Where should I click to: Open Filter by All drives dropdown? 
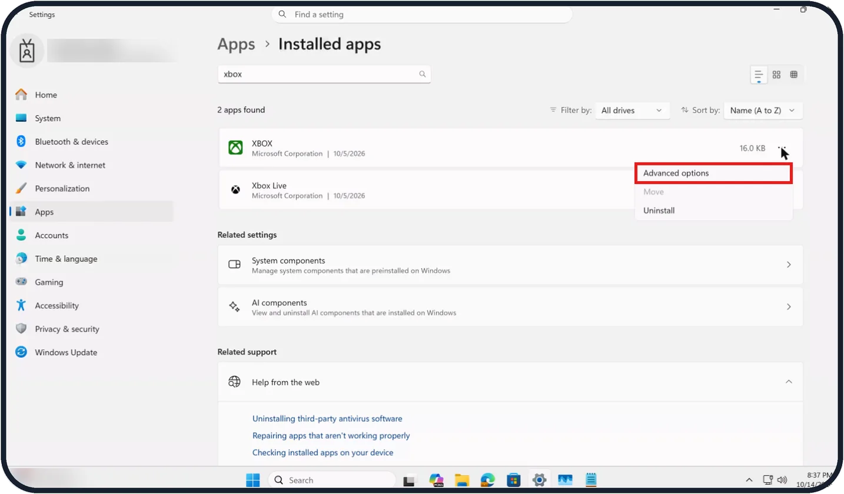tap(632, 110)
